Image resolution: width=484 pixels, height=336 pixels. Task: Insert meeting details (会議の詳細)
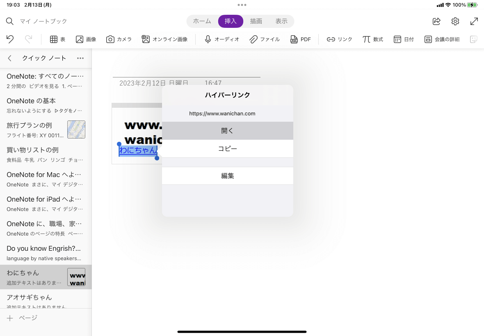tap(442, 39)
